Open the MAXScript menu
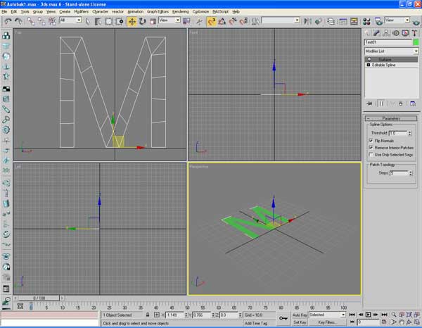This screenshot has height=328, width=422. tap(220, 11)
